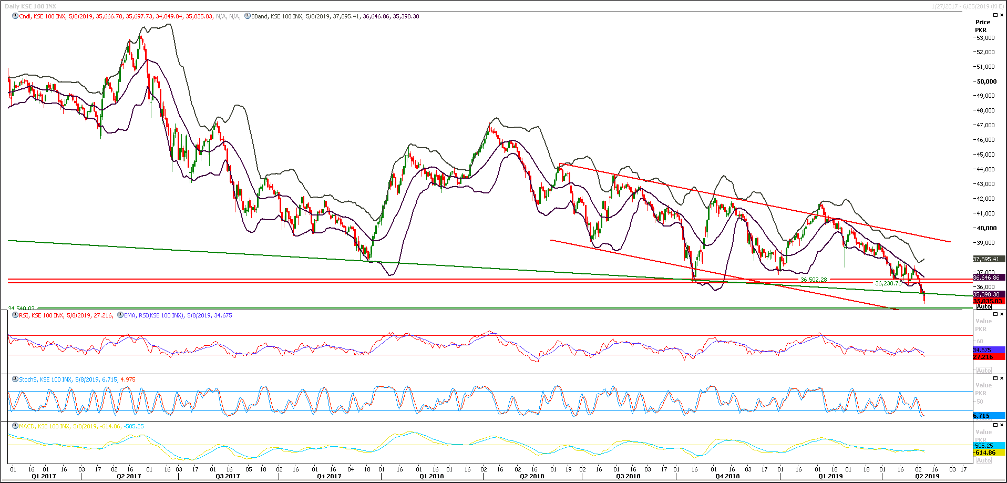
Task: Click the maximize box icon on the MACD panel
Action: pos(995,425)
